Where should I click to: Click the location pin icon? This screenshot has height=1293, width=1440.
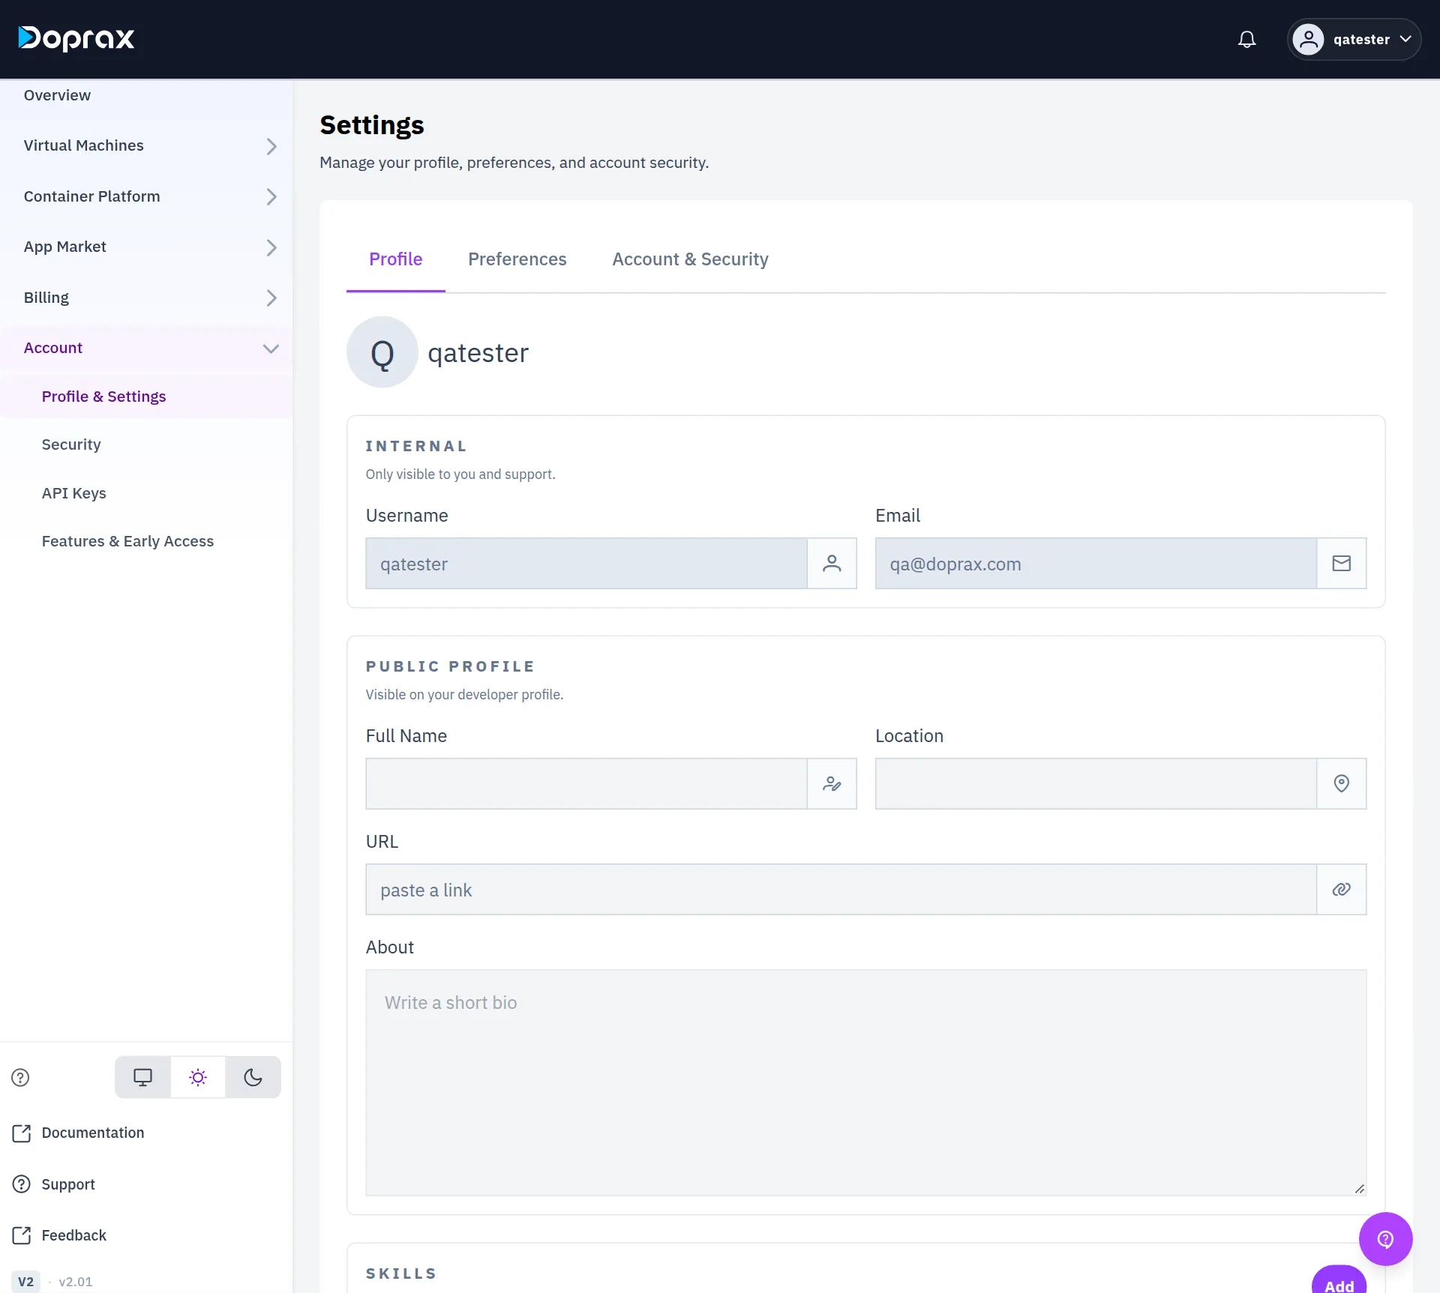[1341, 783]
